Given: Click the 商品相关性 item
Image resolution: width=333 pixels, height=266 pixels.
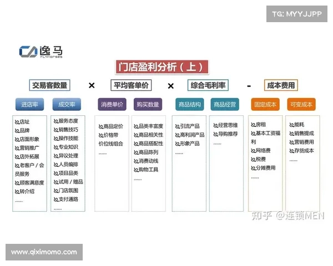Looking at the screenshot, I should pyautogui.click(x=148, y=135).
